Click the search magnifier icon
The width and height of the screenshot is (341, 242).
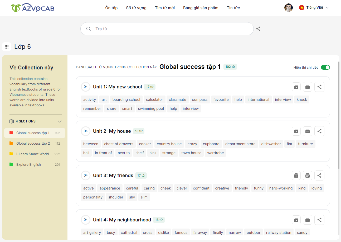[x=89, y=29]
